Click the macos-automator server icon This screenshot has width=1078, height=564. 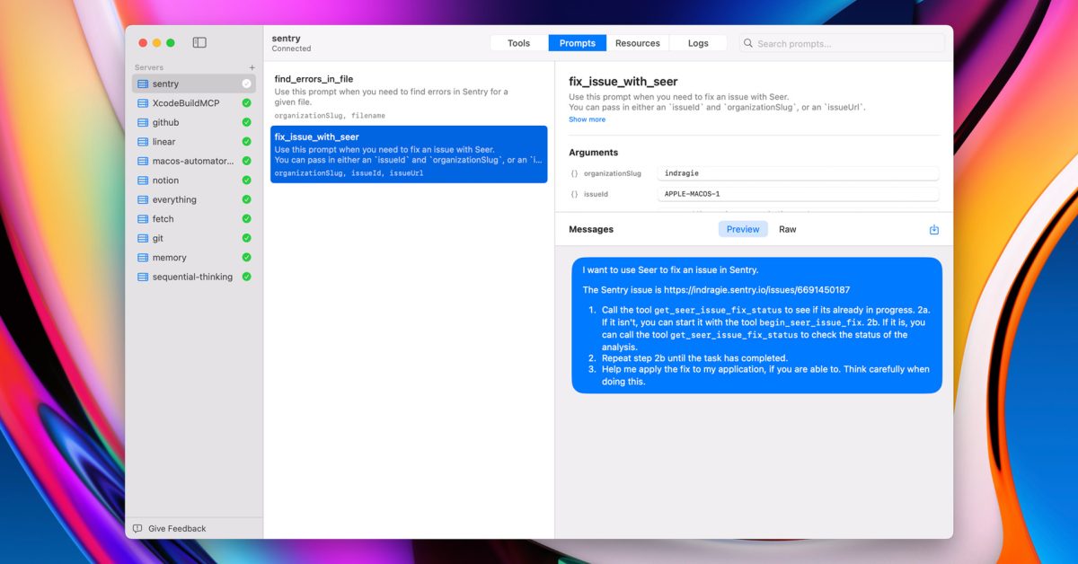[x=143, y=161]
